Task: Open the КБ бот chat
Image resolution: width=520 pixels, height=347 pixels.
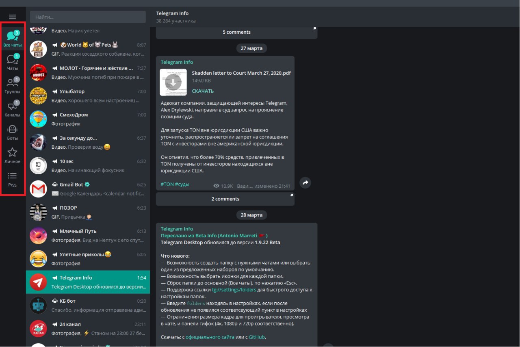Action: (x=88, y=305)
